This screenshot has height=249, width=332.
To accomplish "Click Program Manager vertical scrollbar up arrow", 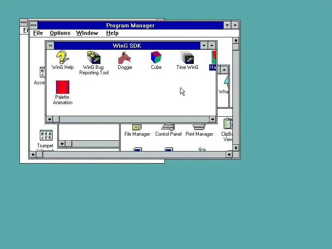I will click(236, 40).
